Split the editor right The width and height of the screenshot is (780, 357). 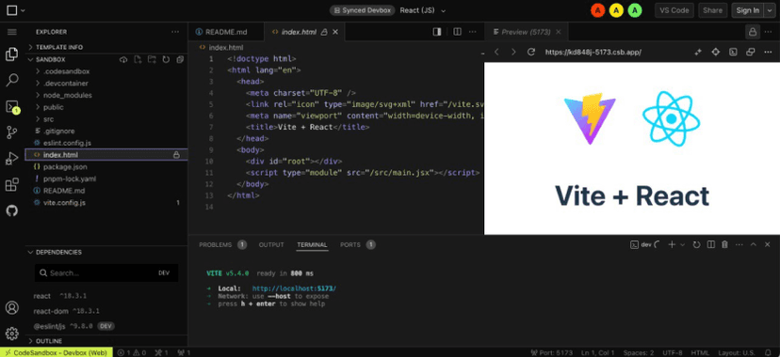pos(457,32)
